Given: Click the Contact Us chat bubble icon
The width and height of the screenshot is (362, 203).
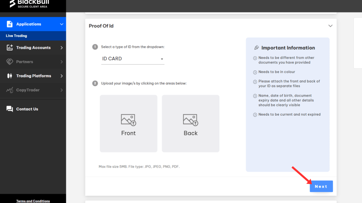Looking at the screenshot, I should point(10,109).
